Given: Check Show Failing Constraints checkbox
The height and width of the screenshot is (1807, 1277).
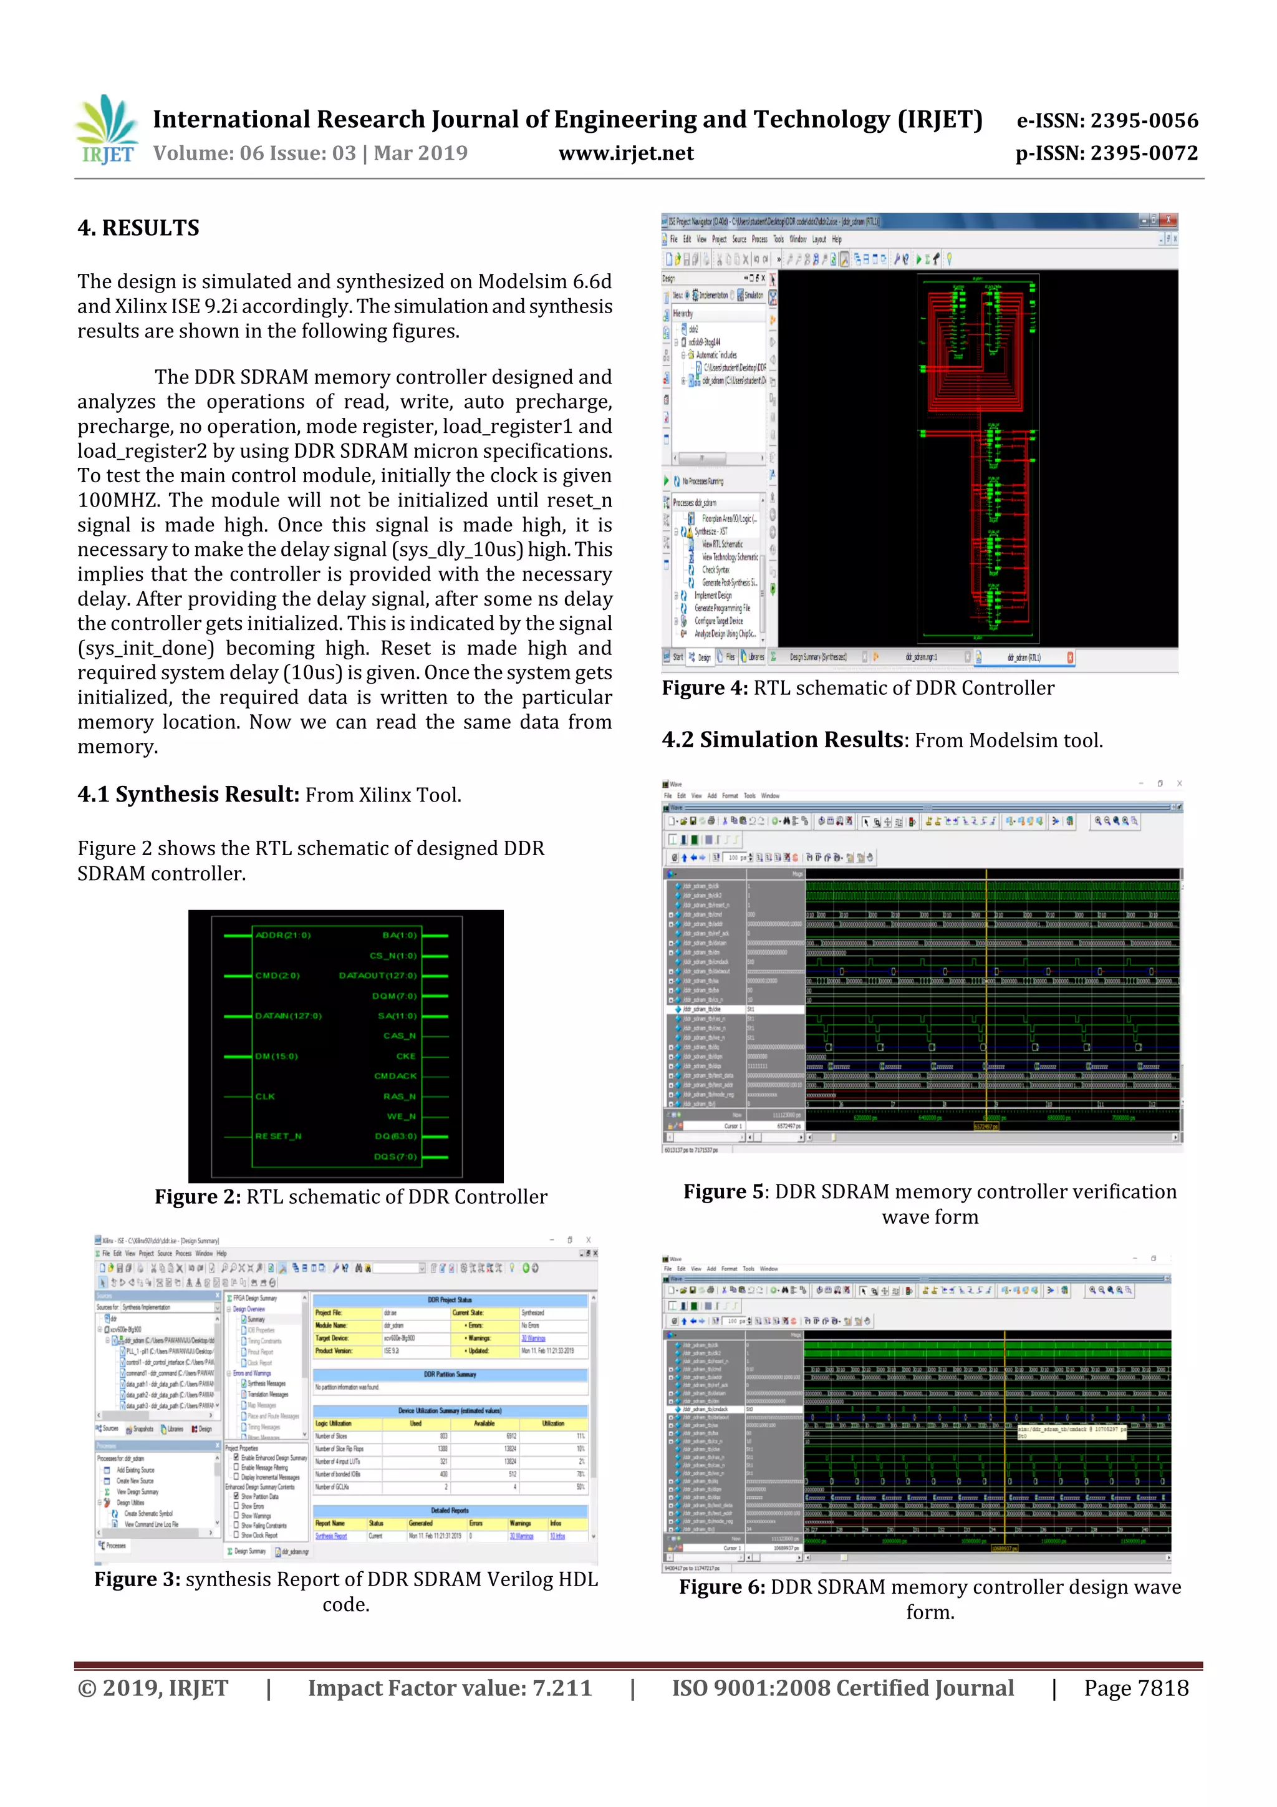Looking at the screenshot, I should pos(236,1524).
